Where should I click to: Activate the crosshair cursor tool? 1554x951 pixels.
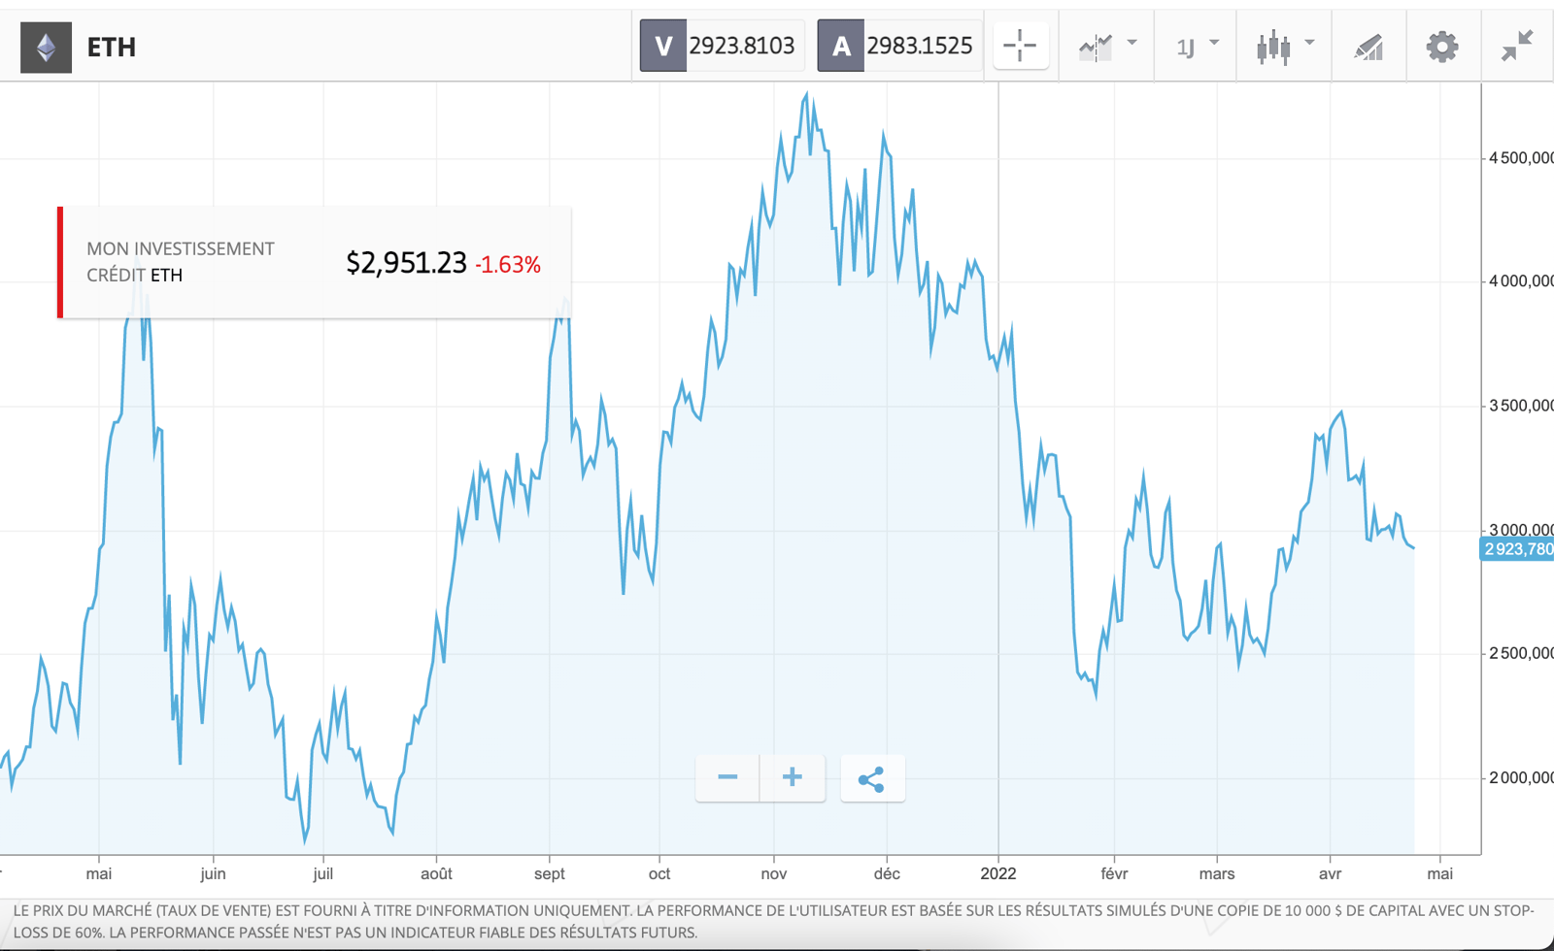[x=1020, y=46]
